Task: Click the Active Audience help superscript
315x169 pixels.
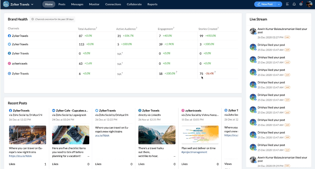Action: [x=136, y=28]
